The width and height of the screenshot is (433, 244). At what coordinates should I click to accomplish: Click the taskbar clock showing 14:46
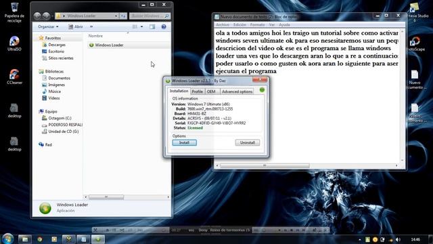point(415,239)
